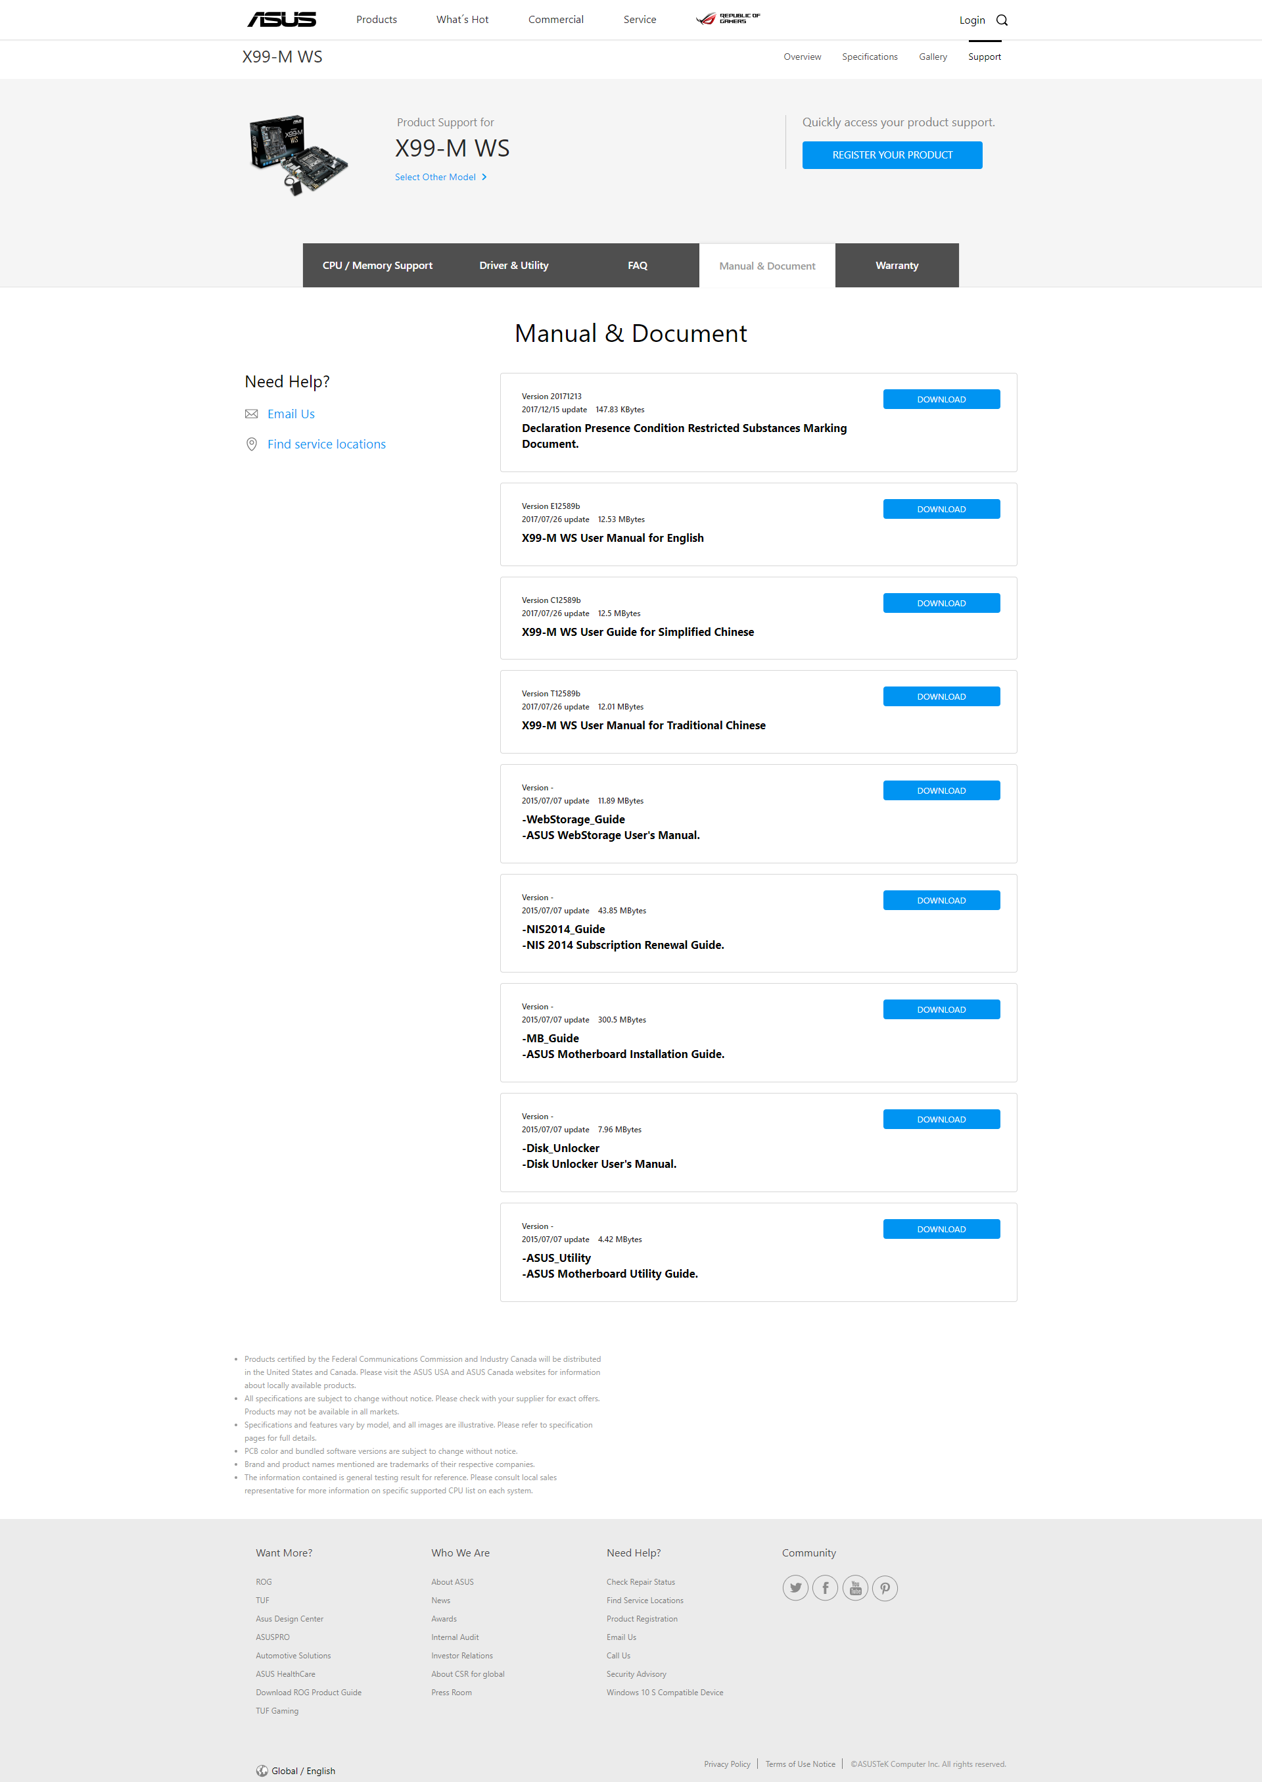This screenshot has width=1262, height=1782.
Task: Open the What's Hot menu
Action: pyautogui.click(x=462, y=20)
